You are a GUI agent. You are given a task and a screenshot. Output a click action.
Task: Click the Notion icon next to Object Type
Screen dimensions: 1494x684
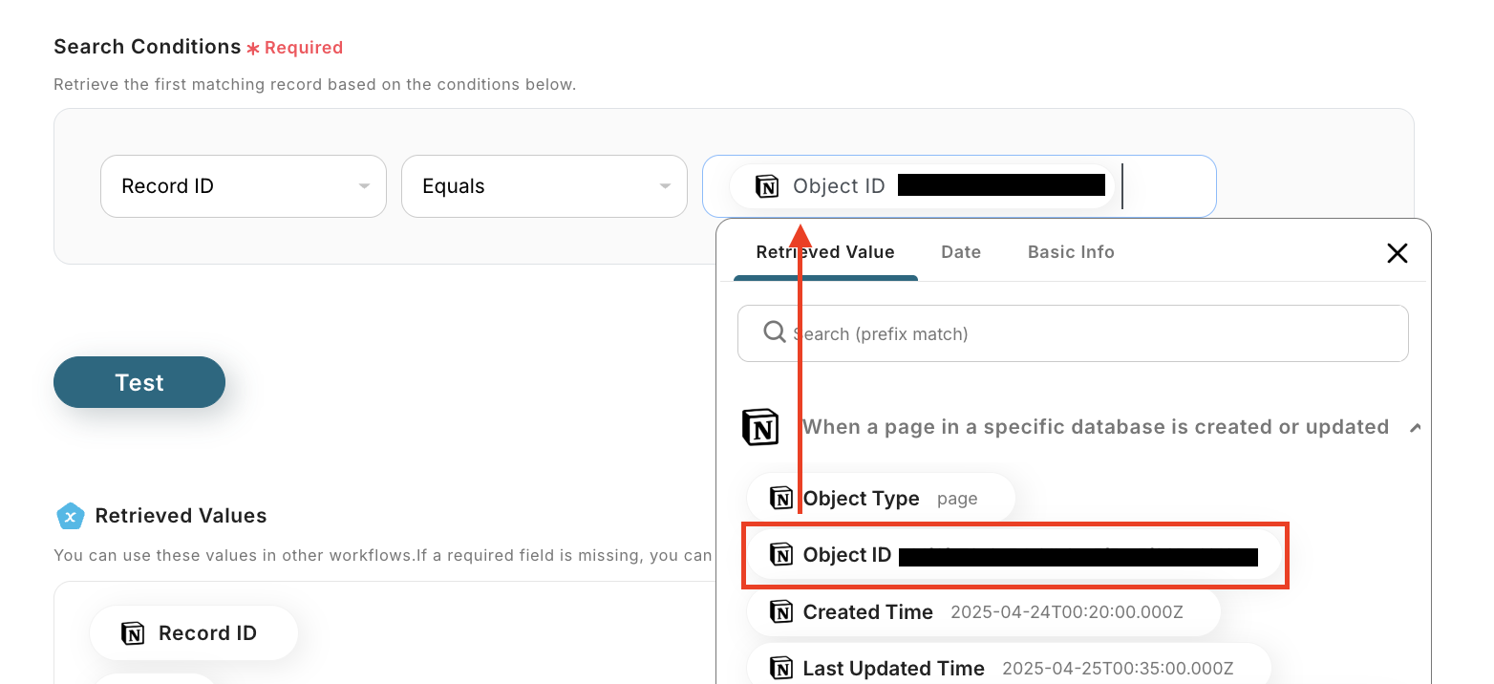[x=781, y=498]
